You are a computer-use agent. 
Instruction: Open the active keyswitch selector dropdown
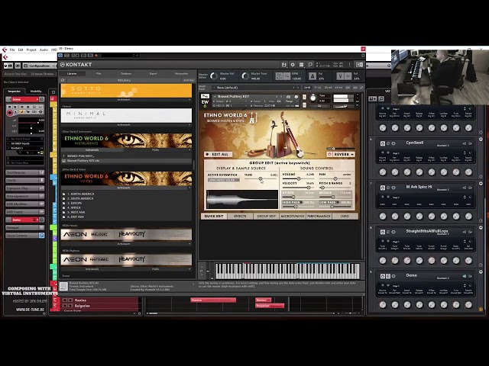point(223,180)
